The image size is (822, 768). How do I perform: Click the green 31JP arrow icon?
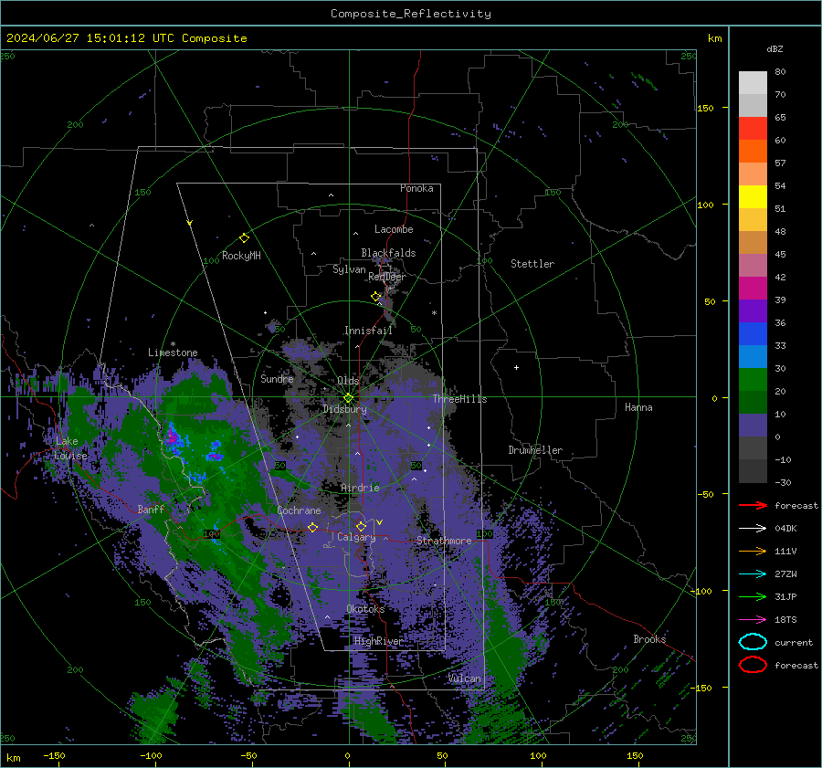click(753, 596)
